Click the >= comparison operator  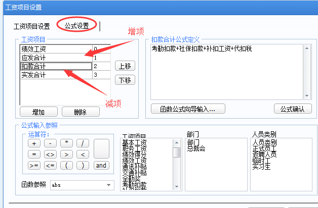34,166
